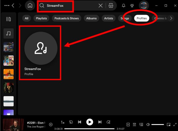
Task: Open the notifications bell
Action: point(124,6)
